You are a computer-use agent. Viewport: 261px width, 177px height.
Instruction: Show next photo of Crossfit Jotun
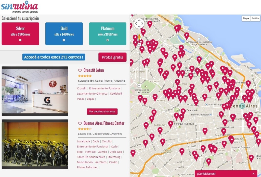pyautogui.click(x=64, y=93)
